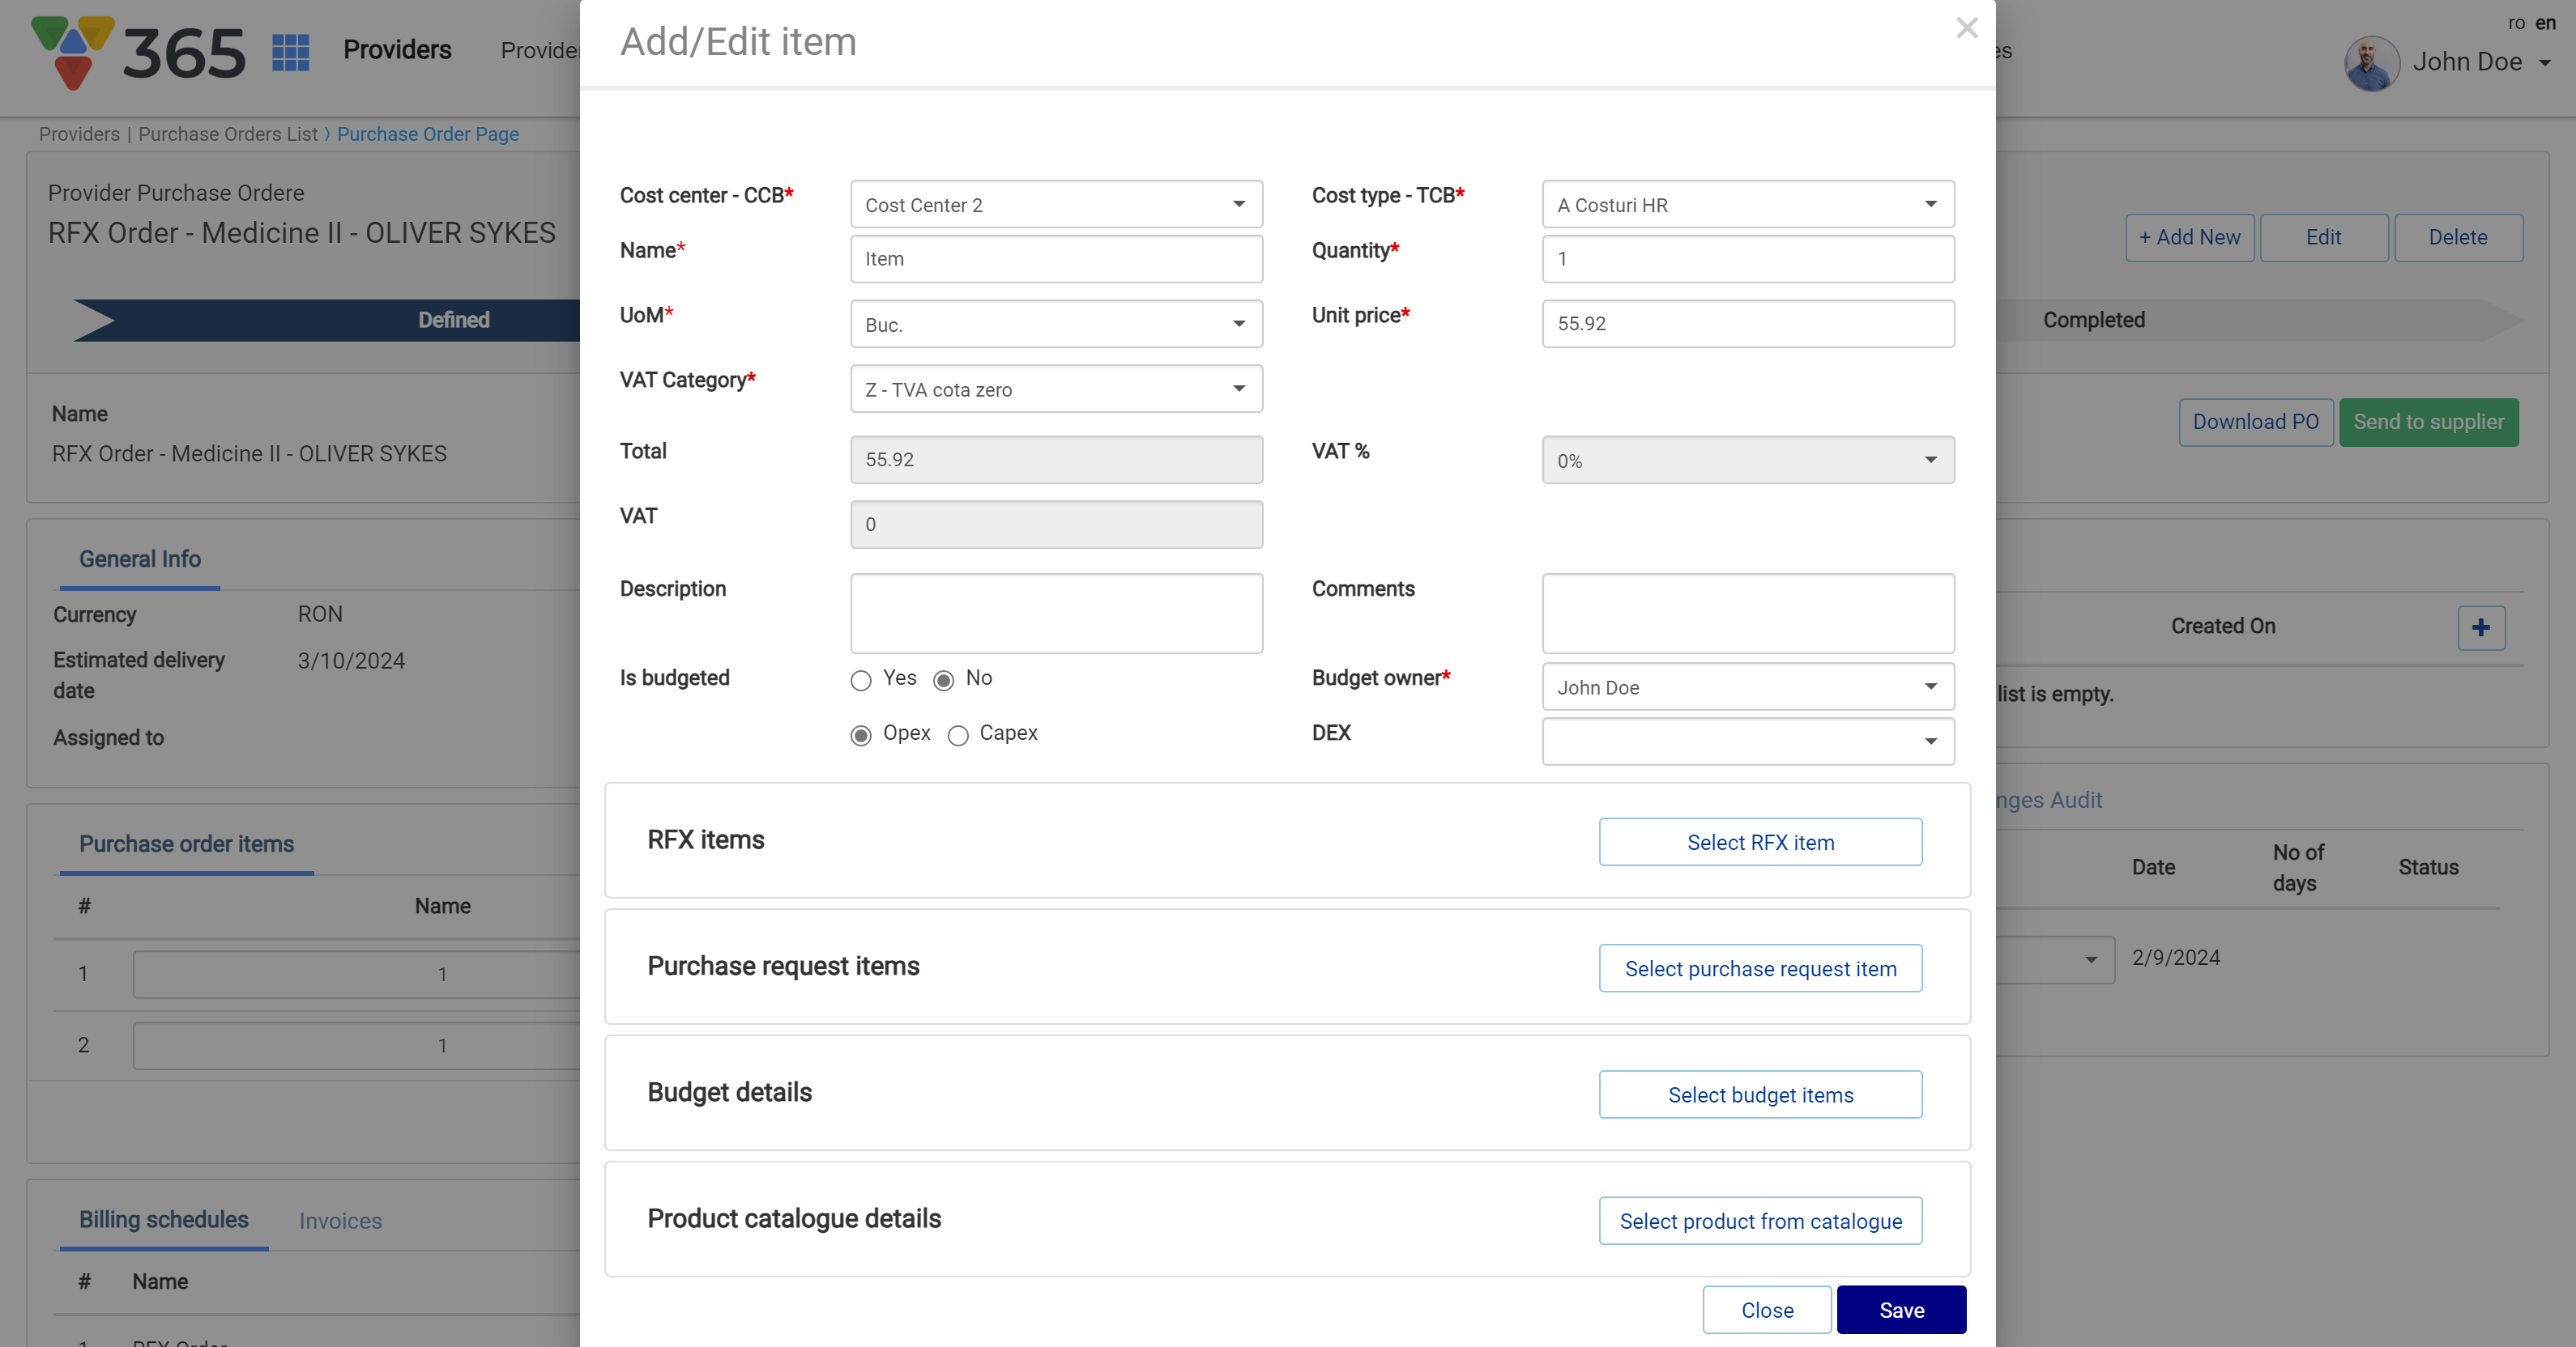The height and width of the screenshot is (1347, 2576).
Task: Open the Cost center - CCB dropdown
Action: tap(1056, 205)
